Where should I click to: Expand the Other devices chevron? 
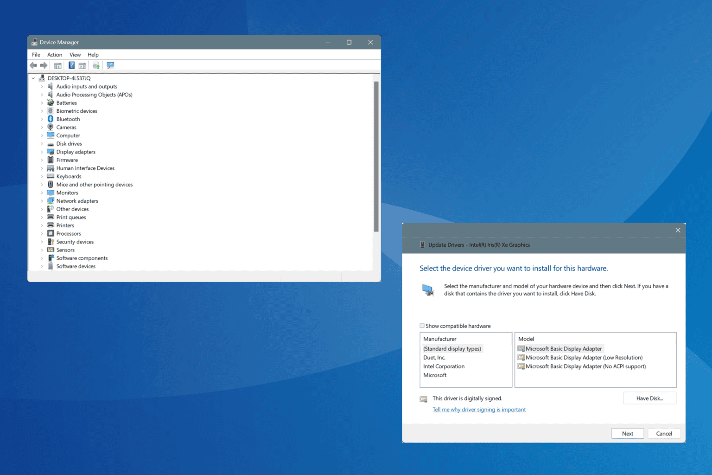click(x=42, y=209)
